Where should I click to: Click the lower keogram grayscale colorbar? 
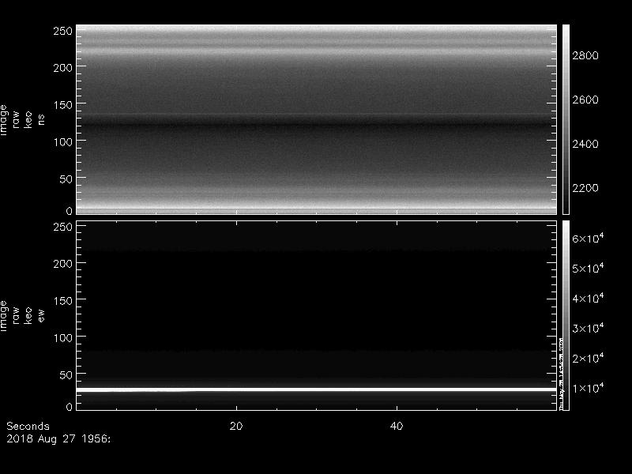566,315
